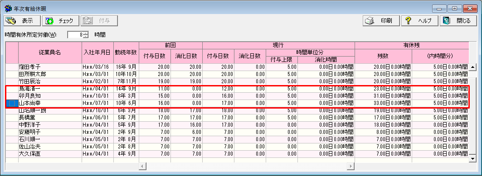Image resolution: width=482 pixels, height=176 pixels.
Task: Click the 入社年月日 column header
Action: coord(97,52)
